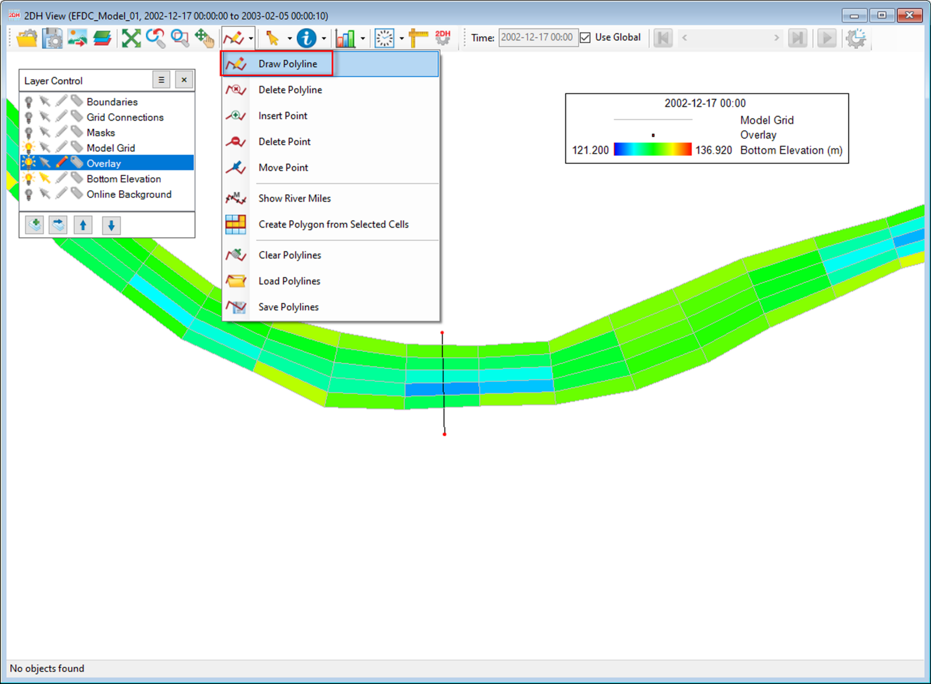Select Create Polygon from Selected Cells
The height and width of the screenshot is (684, 931).
[334, 224]
